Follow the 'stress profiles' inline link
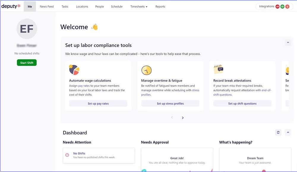 [195, 90]
